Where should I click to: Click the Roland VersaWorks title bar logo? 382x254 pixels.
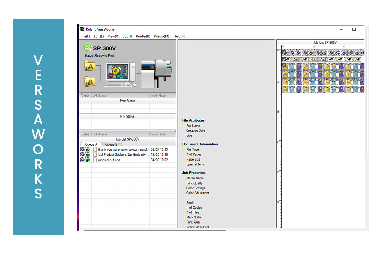click(82, 29)
